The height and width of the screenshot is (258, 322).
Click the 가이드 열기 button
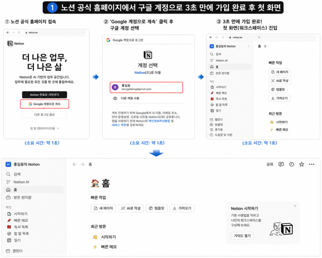click(242, 236)
